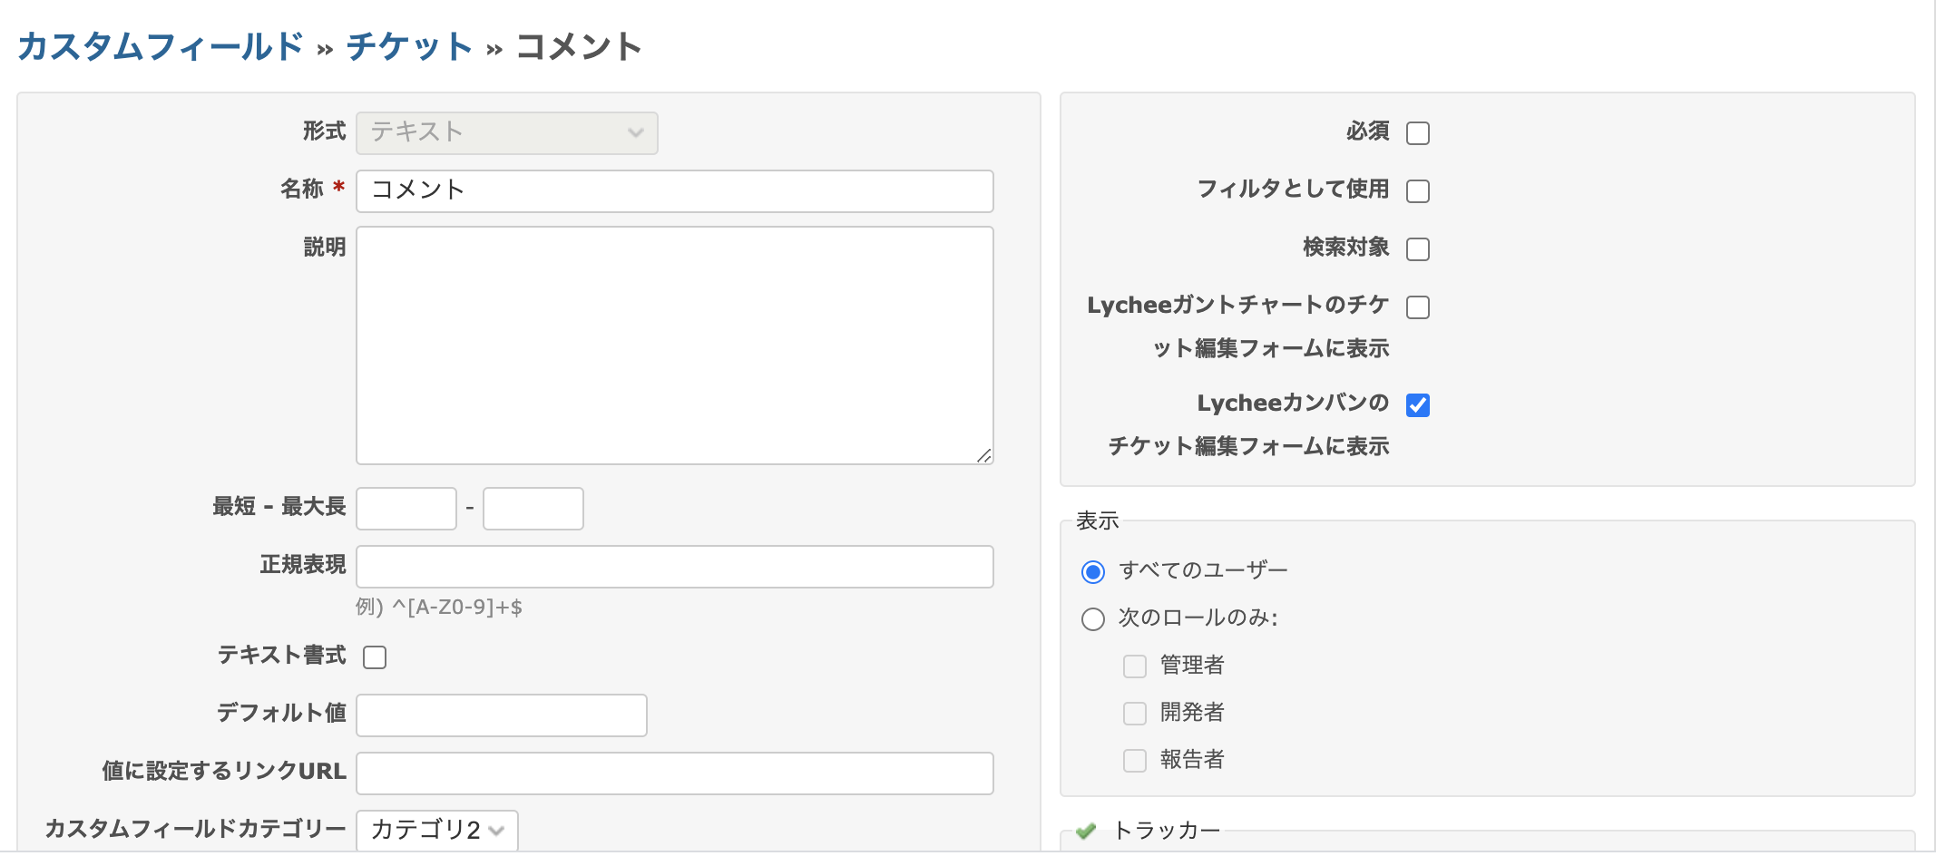Image resolution: width=1936 pixels, height=856 pixels.
Task: Grab the description textarea resize handle
Action: 984,456
